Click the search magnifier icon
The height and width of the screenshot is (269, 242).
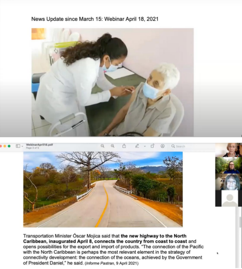pos(173,146)
